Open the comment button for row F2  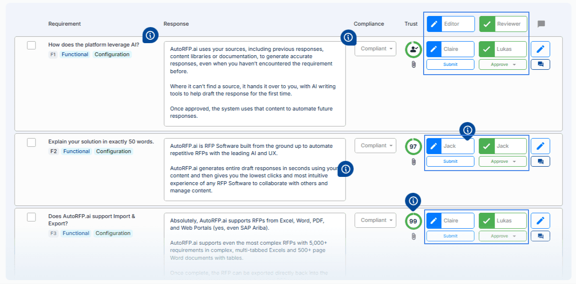tap(541, 161)
